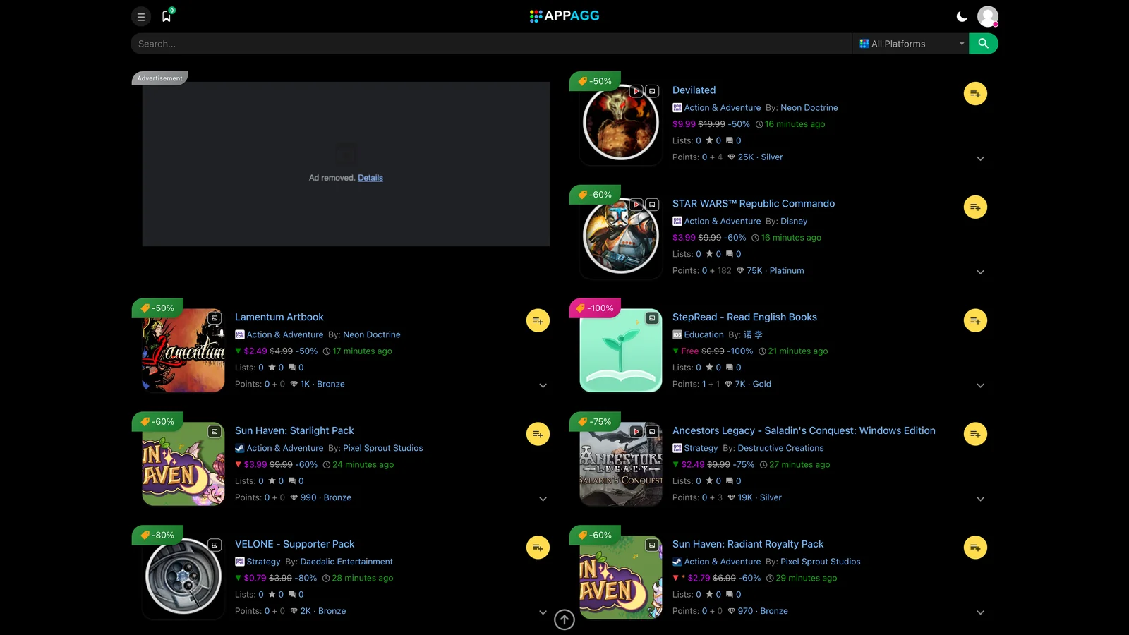This screenshot has height=635, width=1129.
Task: Open STAR WARS Republic Commando title link
Action: [754, 204]
